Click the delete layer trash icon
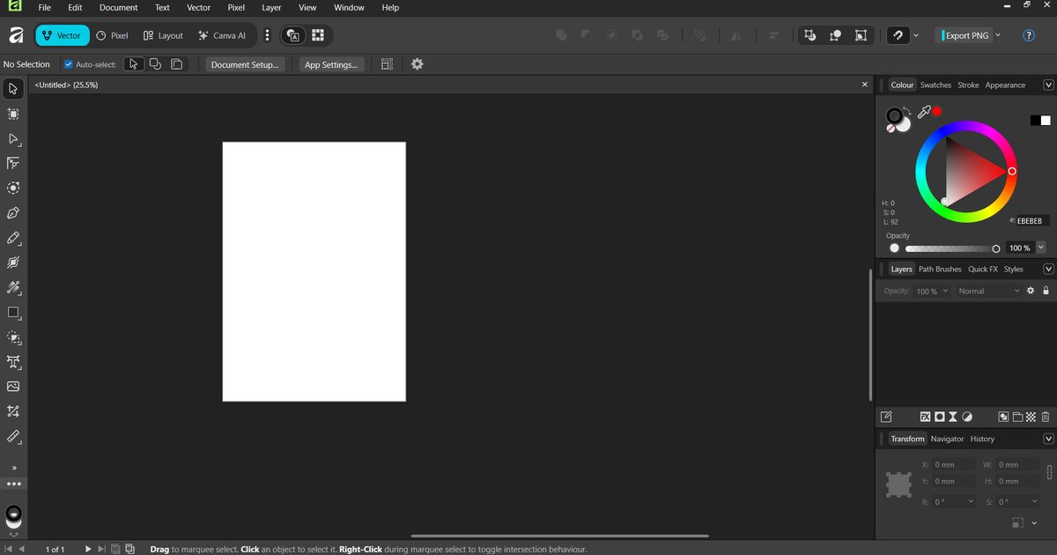 point(1046,416)
